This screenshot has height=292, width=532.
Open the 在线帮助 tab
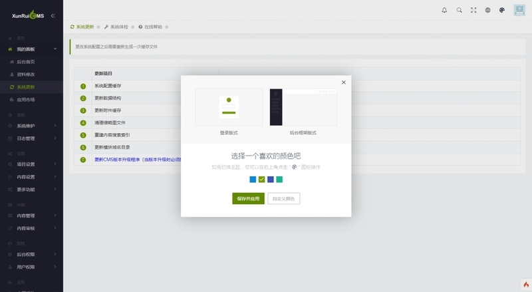click(x=150, y=27)
